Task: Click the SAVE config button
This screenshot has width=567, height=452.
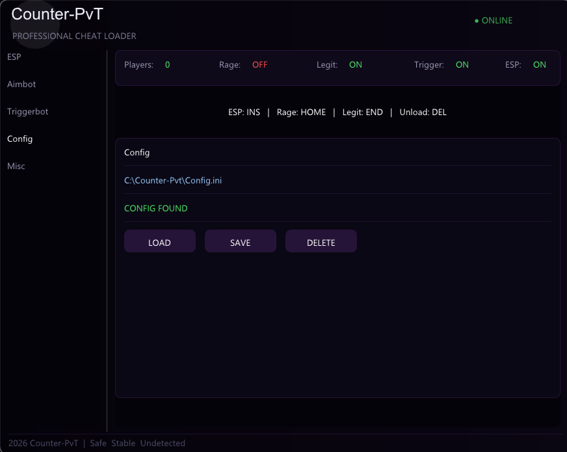Action: click(x=241, y=241)
